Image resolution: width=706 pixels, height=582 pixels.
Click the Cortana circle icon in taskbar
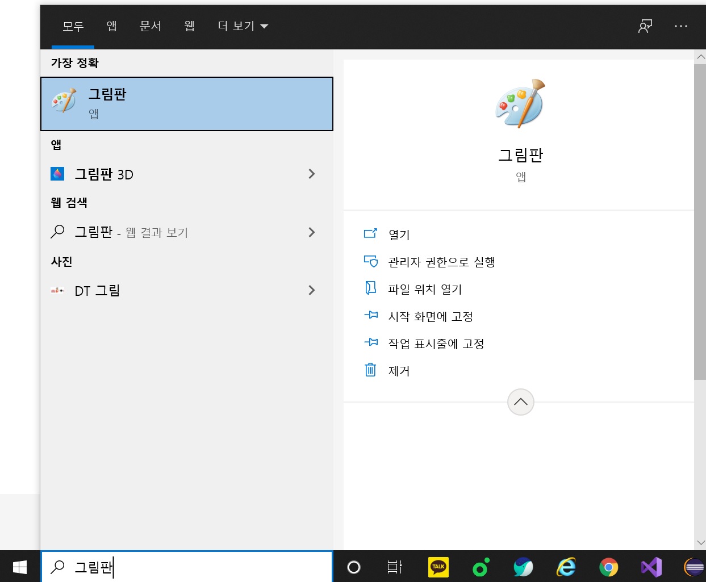pyautogui.click(x=354, y=567)
